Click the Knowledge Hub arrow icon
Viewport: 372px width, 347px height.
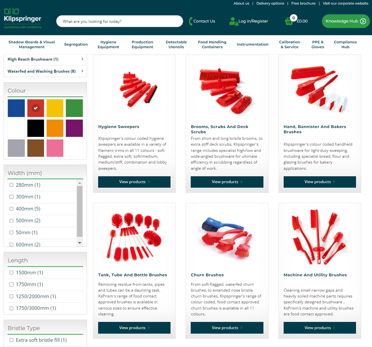[x=363, y=21]
